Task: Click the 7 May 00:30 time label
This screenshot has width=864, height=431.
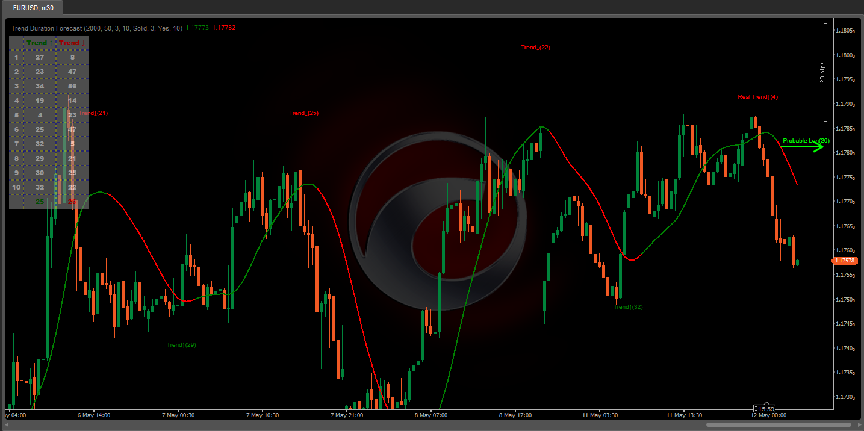Action: [178, 415]
